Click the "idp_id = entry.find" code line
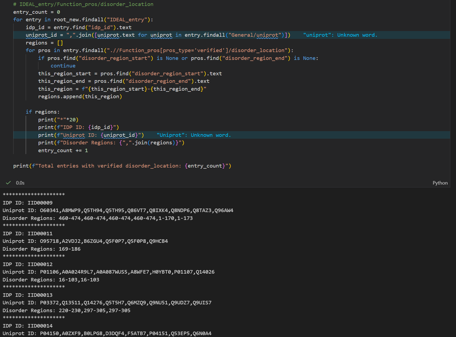This screenshot has width=456, height=337. 79,28
